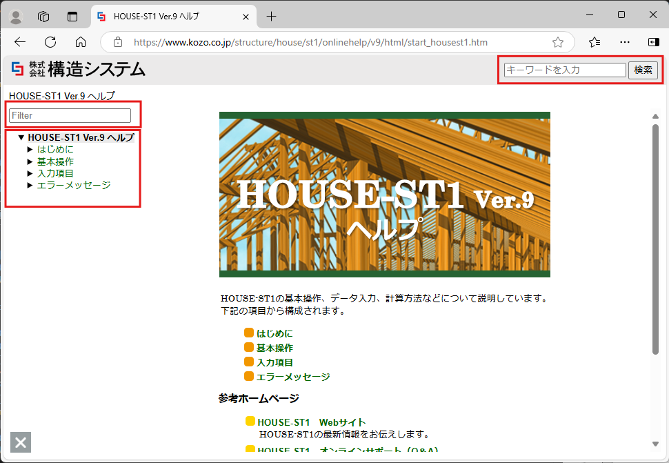Focus the Filter input field
Viewport: 669px width, 463px height.
click(x=70, y=116)
